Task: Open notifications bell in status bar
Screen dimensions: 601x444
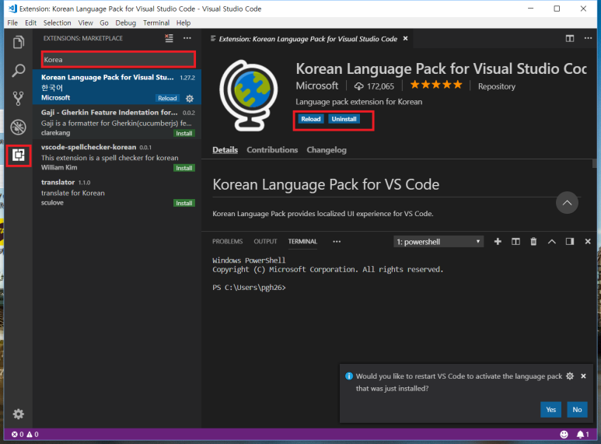Action: 582,435
